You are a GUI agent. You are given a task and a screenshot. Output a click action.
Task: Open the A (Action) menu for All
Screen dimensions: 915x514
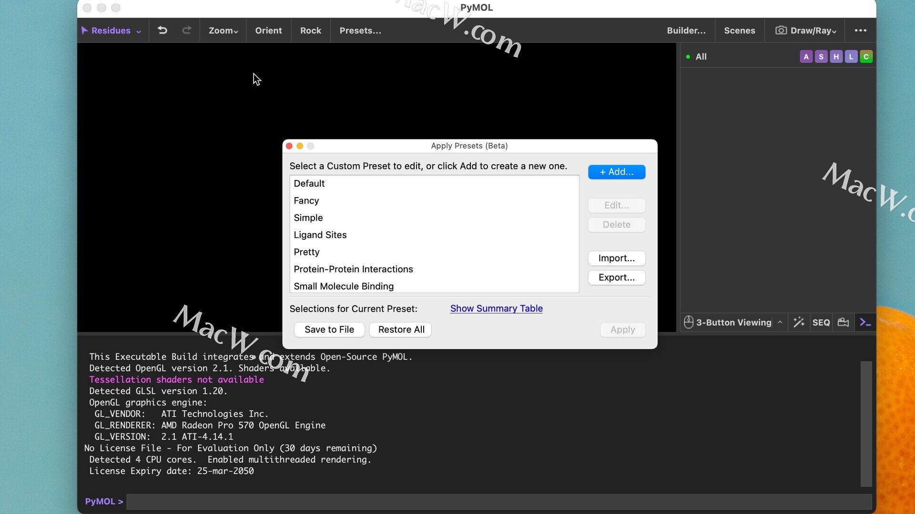(806, 57)
